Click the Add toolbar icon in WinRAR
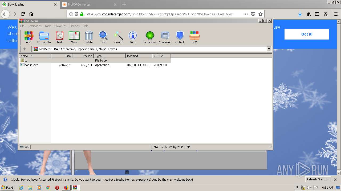The height and width of the screenshot is (191, 341). click(29, 37)
